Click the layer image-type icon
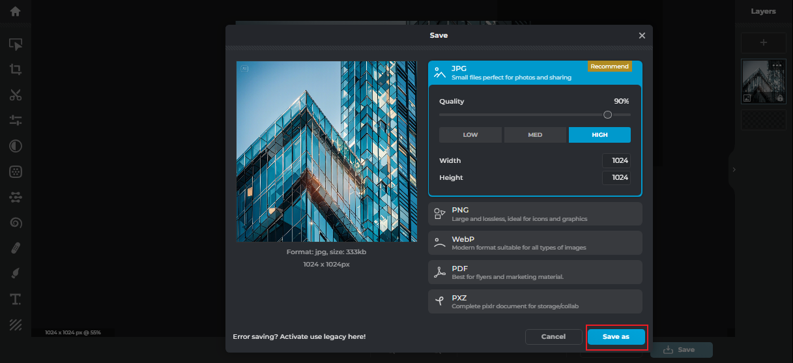The width and height of the screenshot is (793, 363). pos(747,98)
